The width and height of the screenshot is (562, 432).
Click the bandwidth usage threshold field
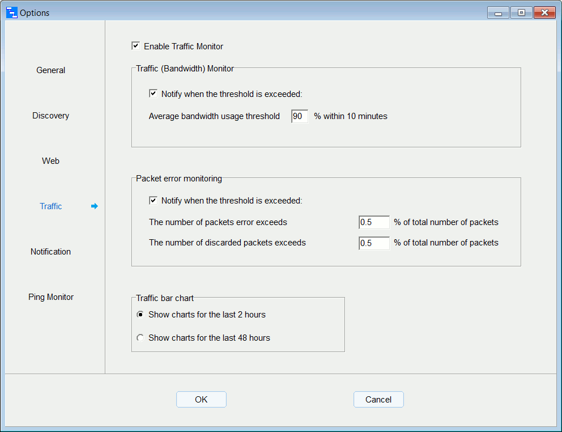pyautogui.click(x=299, y=116)
